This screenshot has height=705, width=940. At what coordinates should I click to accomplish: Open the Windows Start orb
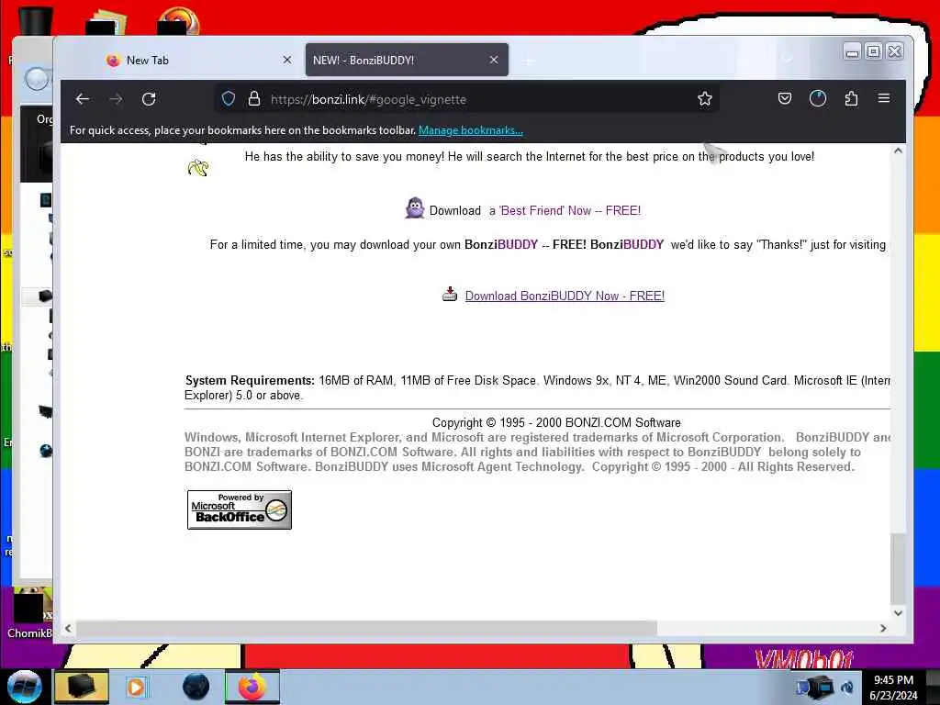pos(25,687)
